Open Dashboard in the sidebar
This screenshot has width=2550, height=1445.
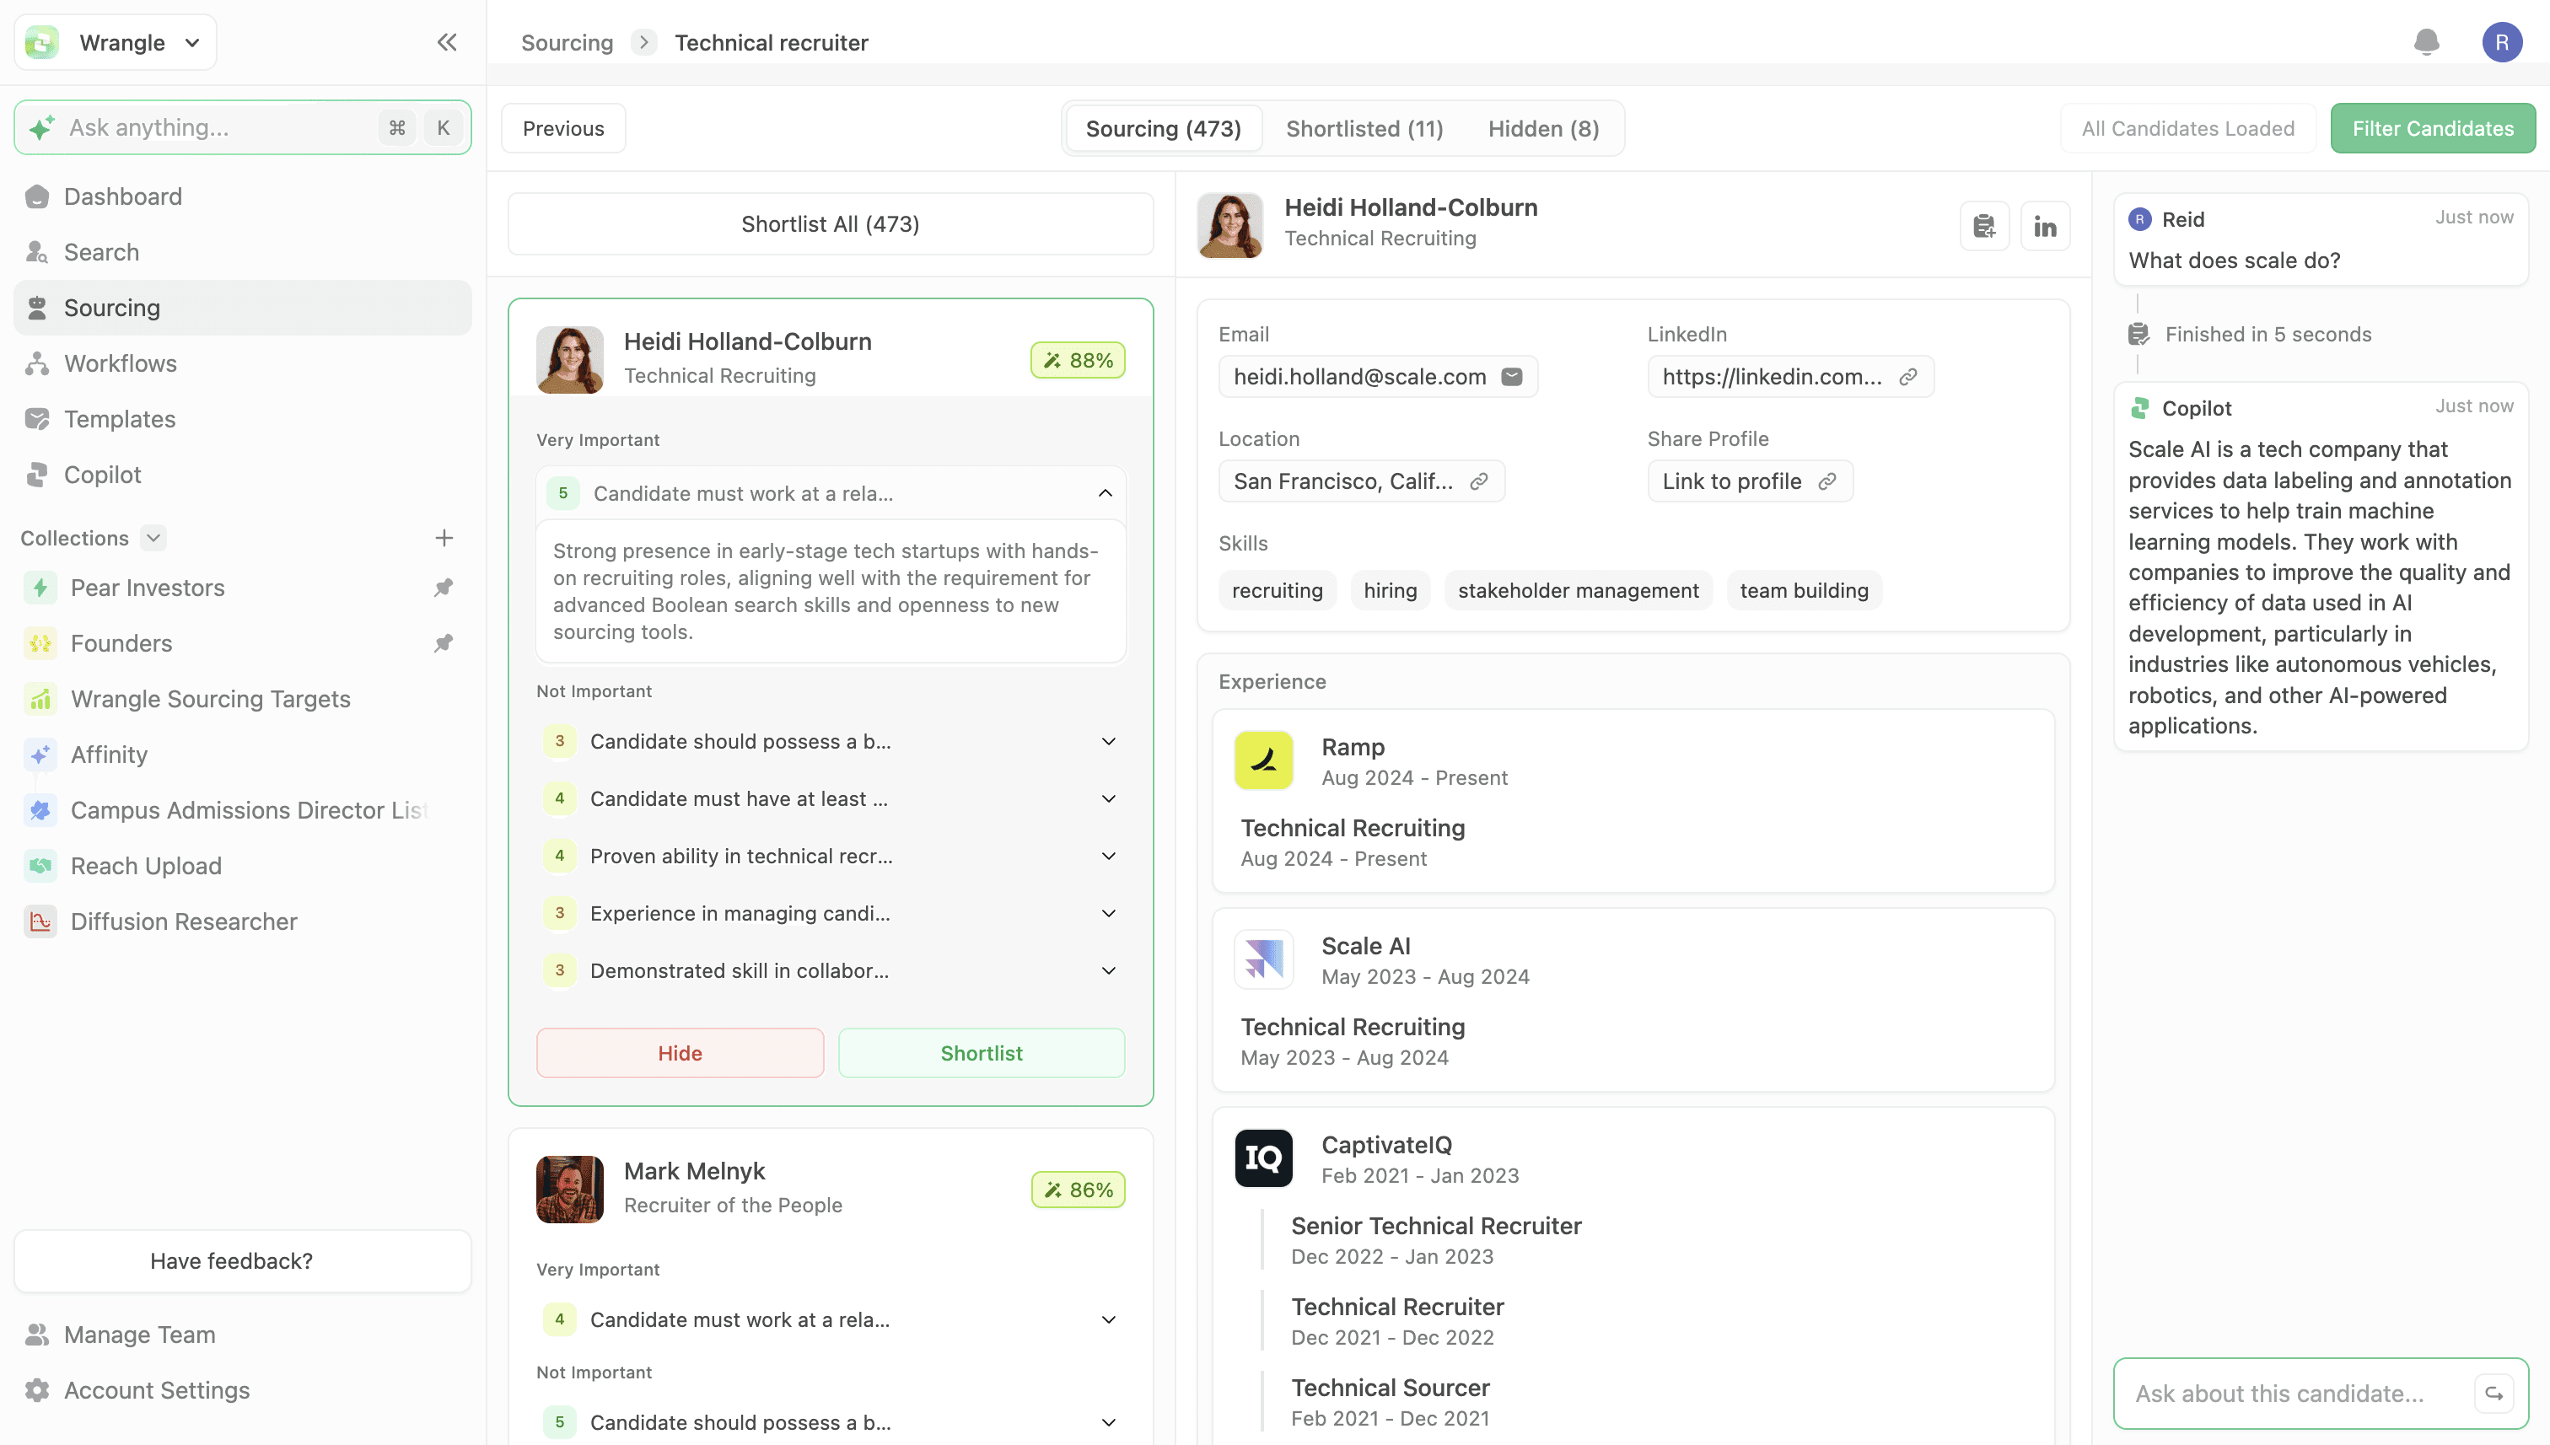[242, 196]
